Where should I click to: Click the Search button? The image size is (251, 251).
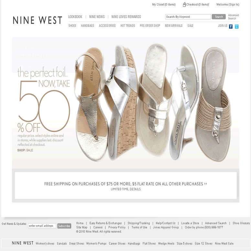tap(219, 16)
